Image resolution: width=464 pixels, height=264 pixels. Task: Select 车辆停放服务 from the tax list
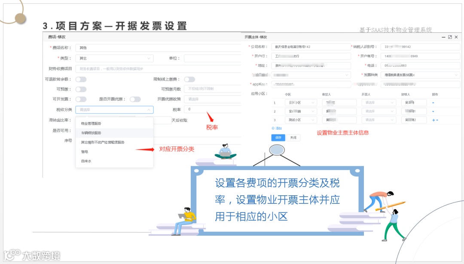click(x=114, y=133)
